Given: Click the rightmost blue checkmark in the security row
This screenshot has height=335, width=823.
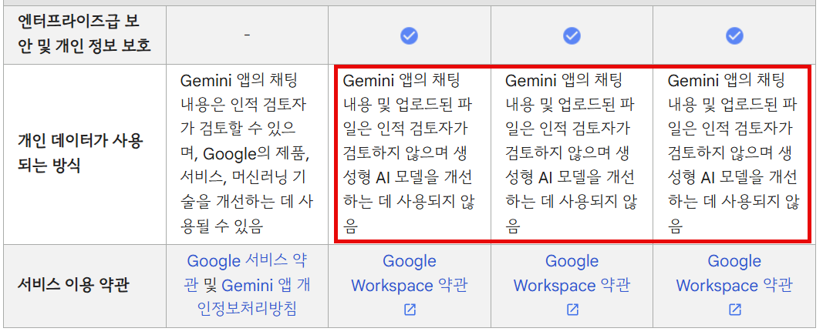Looking at the screenshot, I should point(734,35).
